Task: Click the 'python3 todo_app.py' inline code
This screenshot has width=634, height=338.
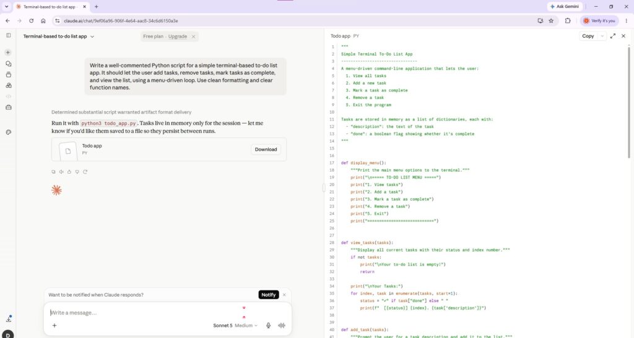Action: pos(108,124)
